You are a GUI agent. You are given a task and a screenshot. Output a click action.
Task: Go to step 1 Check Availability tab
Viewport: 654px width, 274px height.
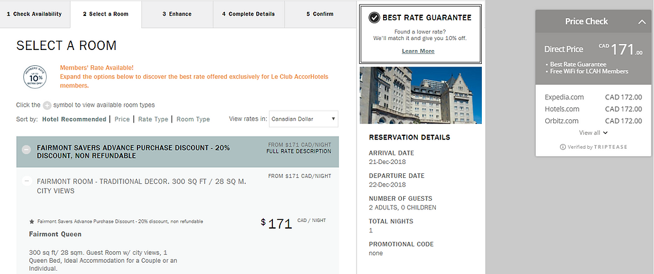point(33,13)
